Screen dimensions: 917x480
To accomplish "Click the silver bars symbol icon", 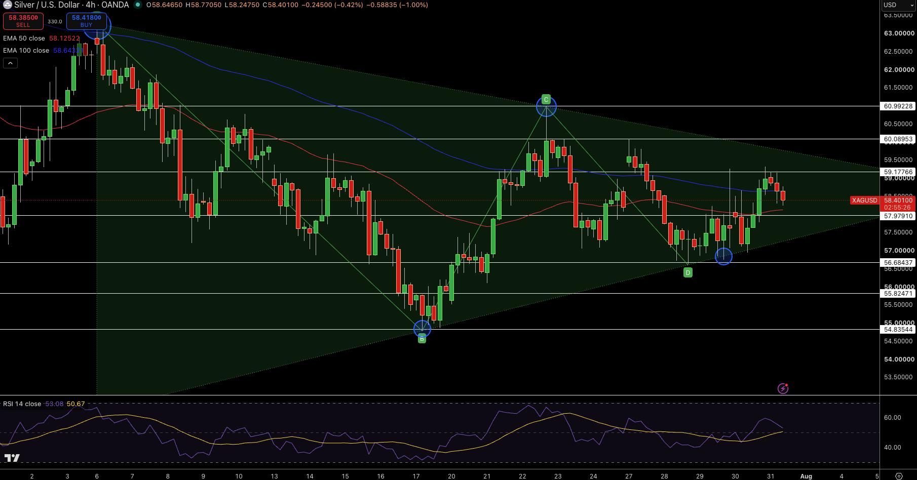I will [7, 5].
